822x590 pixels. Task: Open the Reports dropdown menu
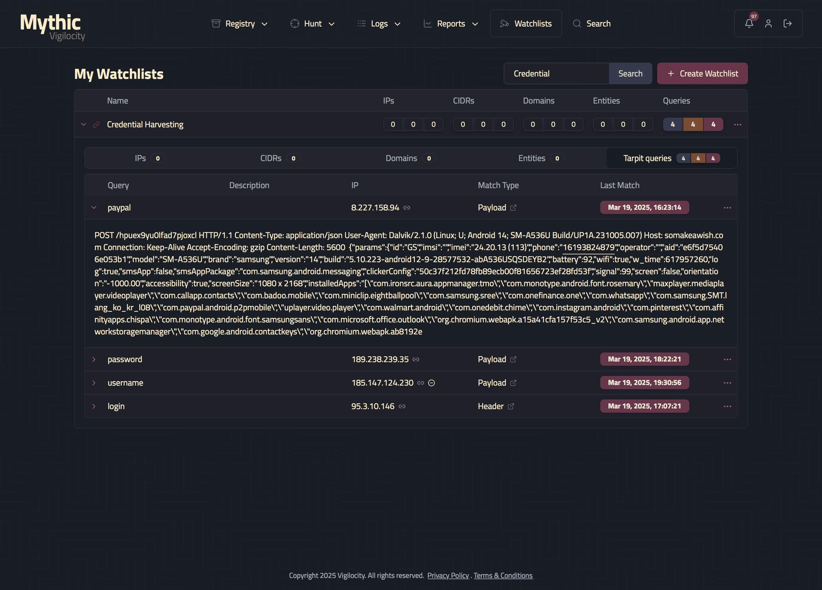pyautogui.click(x=451, y=23)
